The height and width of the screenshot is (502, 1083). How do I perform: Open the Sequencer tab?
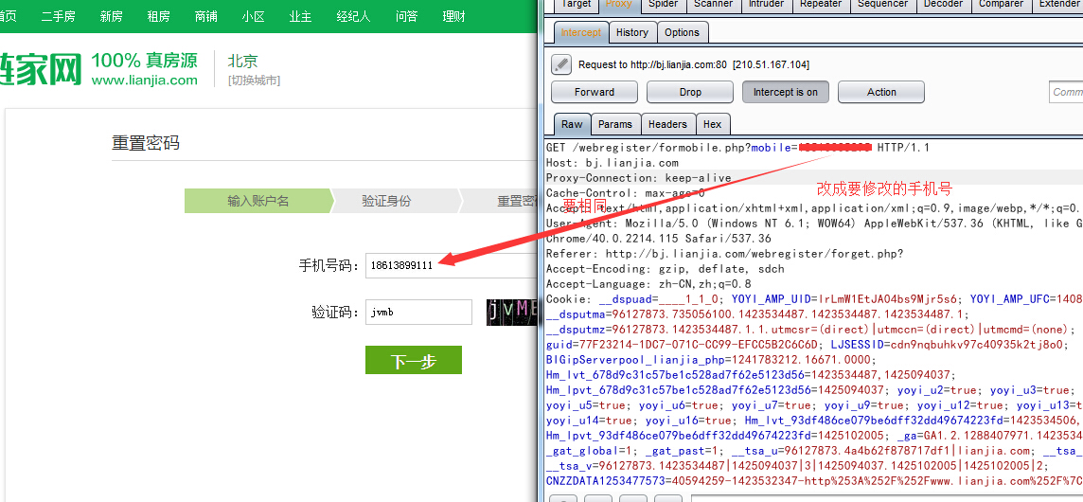tap(884, 4)
